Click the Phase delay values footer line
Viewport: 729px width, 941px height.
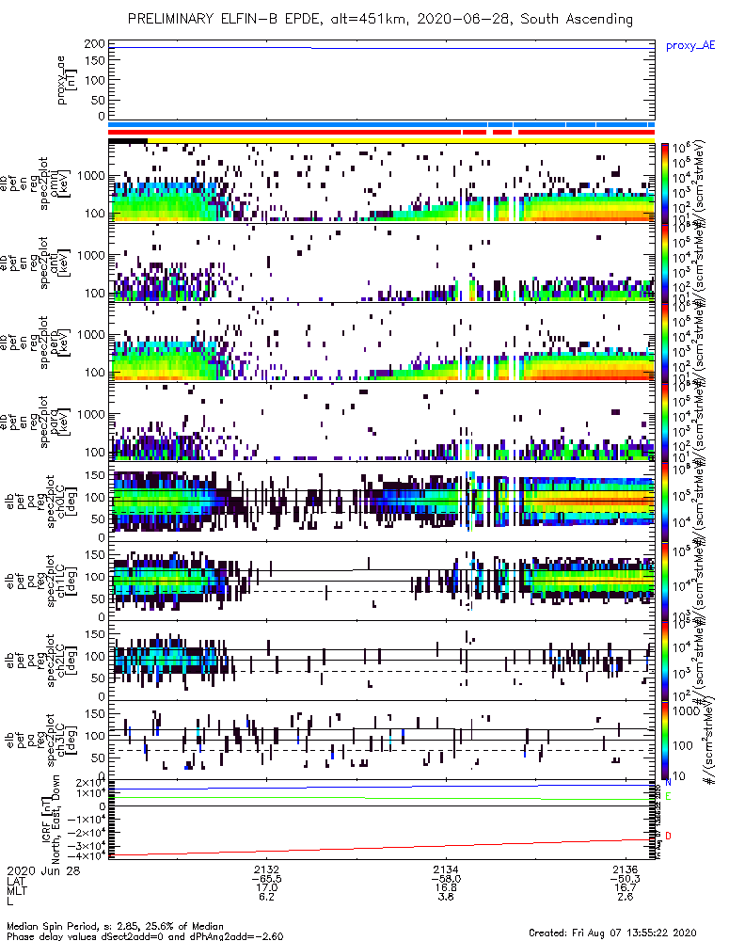coord(145,936)
